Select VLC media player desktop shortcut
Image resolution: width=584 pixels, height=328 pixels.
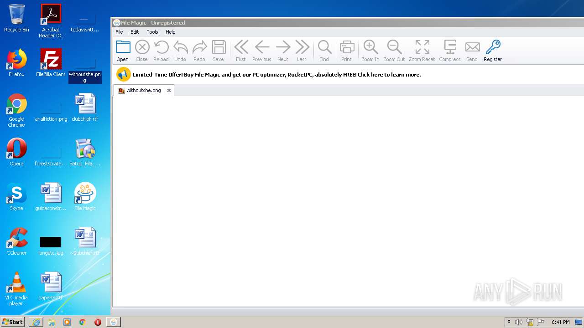pos(16,289)
